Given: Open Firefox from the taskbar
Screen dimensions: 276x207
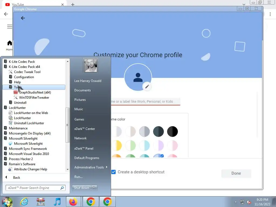Looking at the screenshot, I should [x=73, y=202].
